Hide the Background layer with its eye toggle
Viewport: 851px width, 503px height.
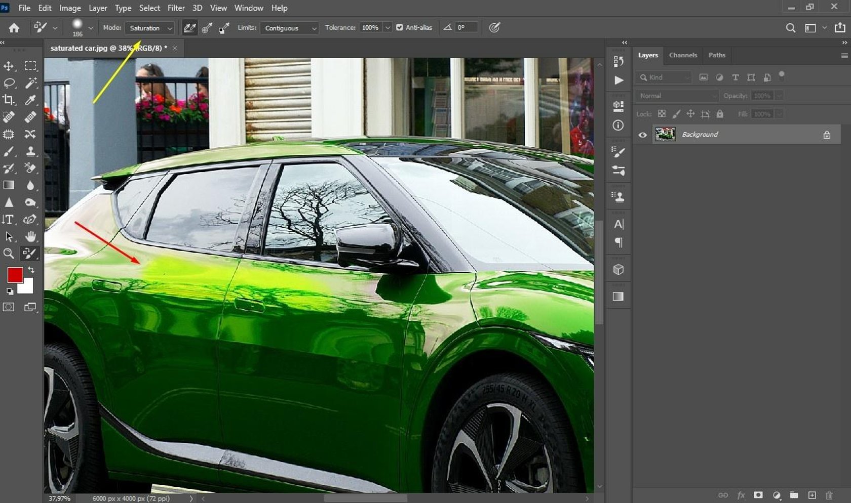click(642, 134)
